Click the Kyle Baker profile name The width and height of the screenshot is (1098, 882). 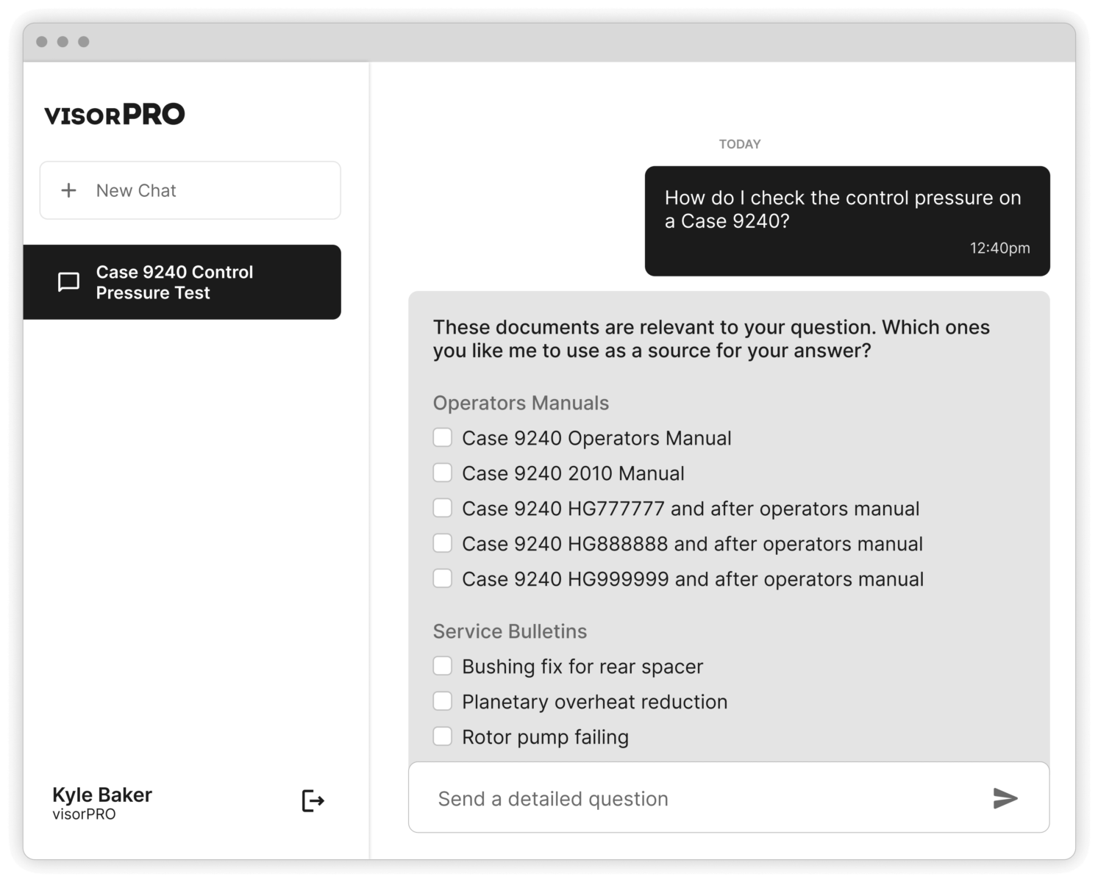pos(101,795)
